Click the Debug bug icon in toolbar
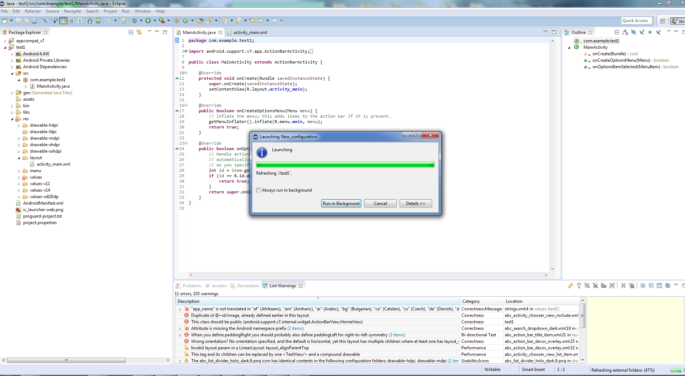The height and width of the screenshot is (376, 685). click(x=134, y=21)
